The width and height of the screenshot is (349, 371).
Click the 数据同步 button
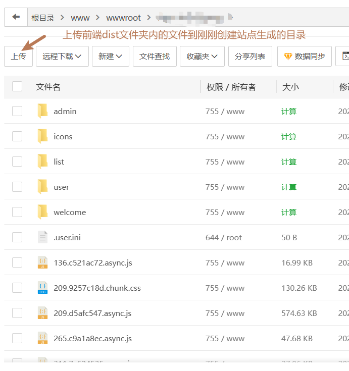tap(305, 57)
